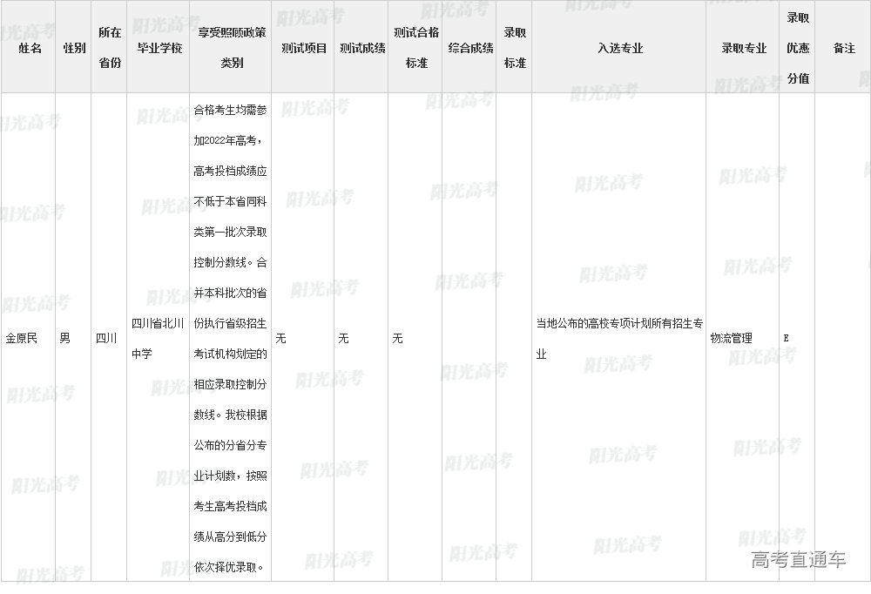Select the 录取标准 column header
Viewport: 871px width, 594px height.
coord(515,48)
